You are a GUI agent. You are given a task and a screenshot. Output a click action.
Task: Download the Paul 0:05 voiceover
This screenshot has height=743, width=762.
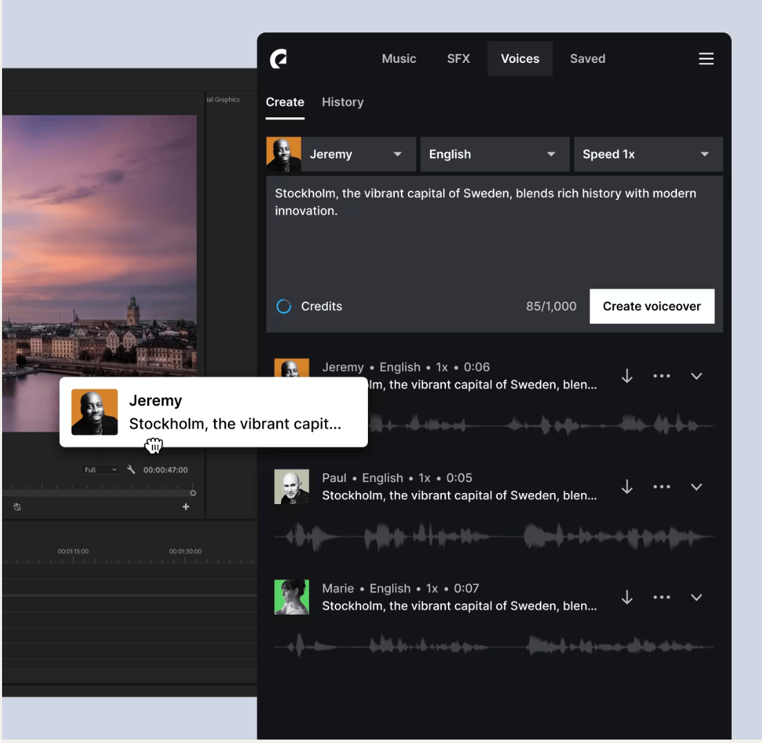click(627, 487)
